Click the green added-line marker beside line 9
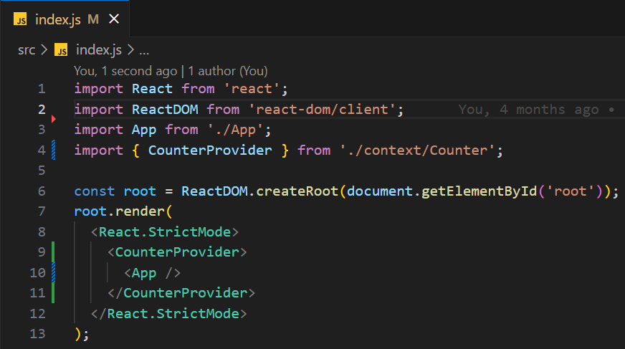Viewport: 625px width, 349px height. click(x=54, y=252)
